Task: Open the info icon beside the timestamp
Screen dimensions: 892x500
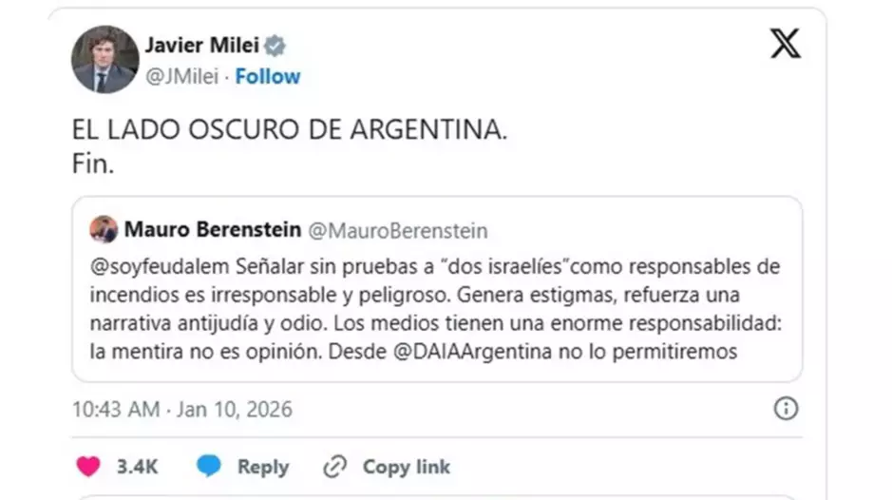Action: tap(786, 409)
